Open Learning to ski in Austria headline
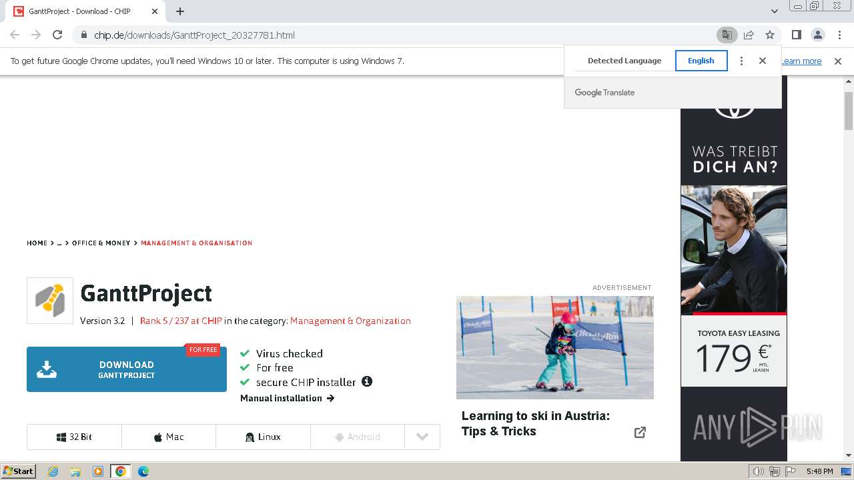 (536, 423)
